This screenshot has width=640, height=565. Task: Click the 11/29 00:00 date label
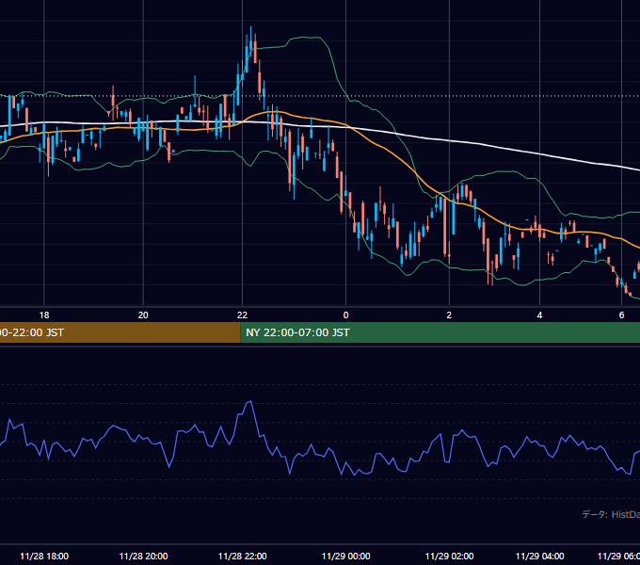click(x=345, y=556)
